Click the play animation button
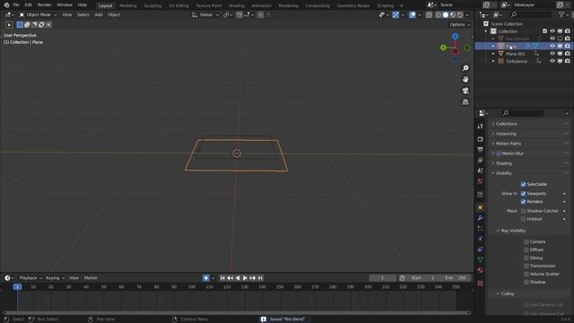574x323 pixels. [x=245, y=278]
